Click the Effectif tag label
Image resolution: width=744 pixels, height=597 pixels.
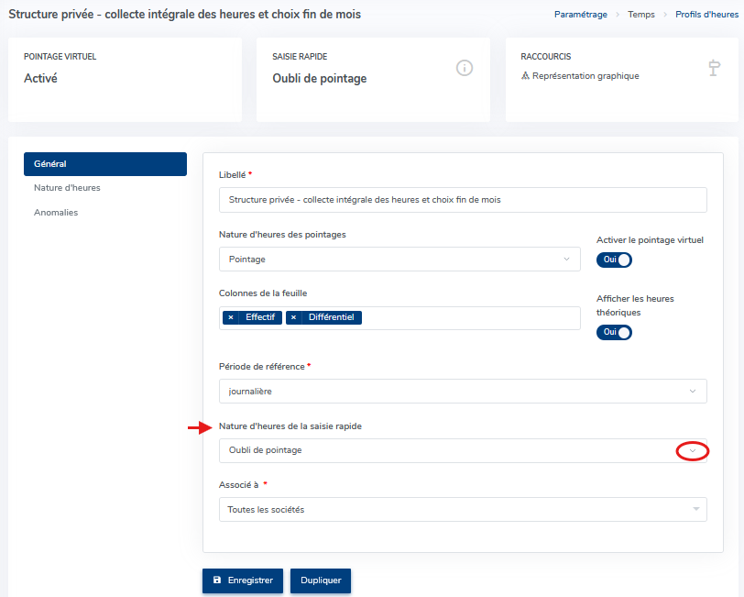pos(260,317)
